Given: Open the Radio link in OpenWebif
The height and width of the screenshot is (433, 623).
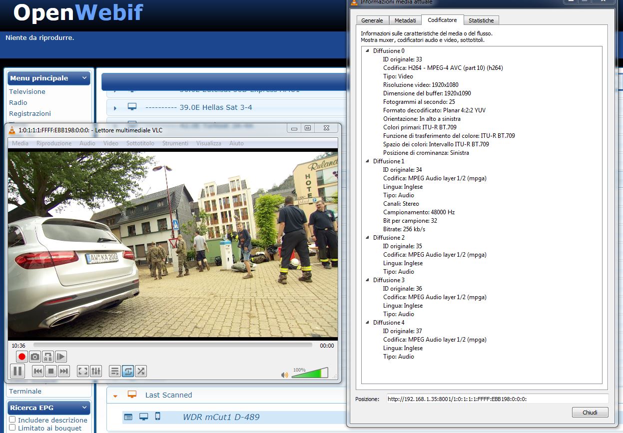Looking at the screenshot, I should point(18,103).
